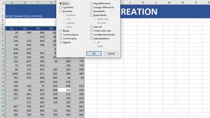Click cell containing 531
The width and height of the screenshot is (210, 118).
tap(64, 90)
